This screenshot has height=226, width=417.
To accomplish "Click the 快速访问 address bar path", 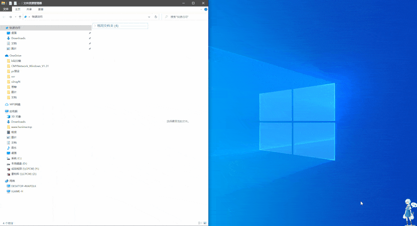I will [37, 17].
